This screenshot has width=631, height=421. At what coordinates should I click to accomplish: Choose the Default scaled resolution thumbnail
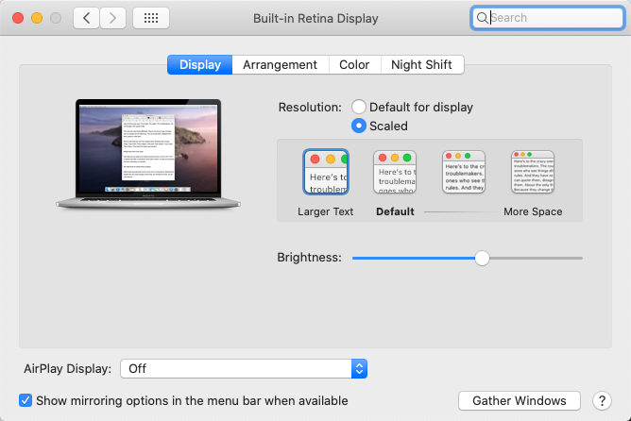click(395, 172)
